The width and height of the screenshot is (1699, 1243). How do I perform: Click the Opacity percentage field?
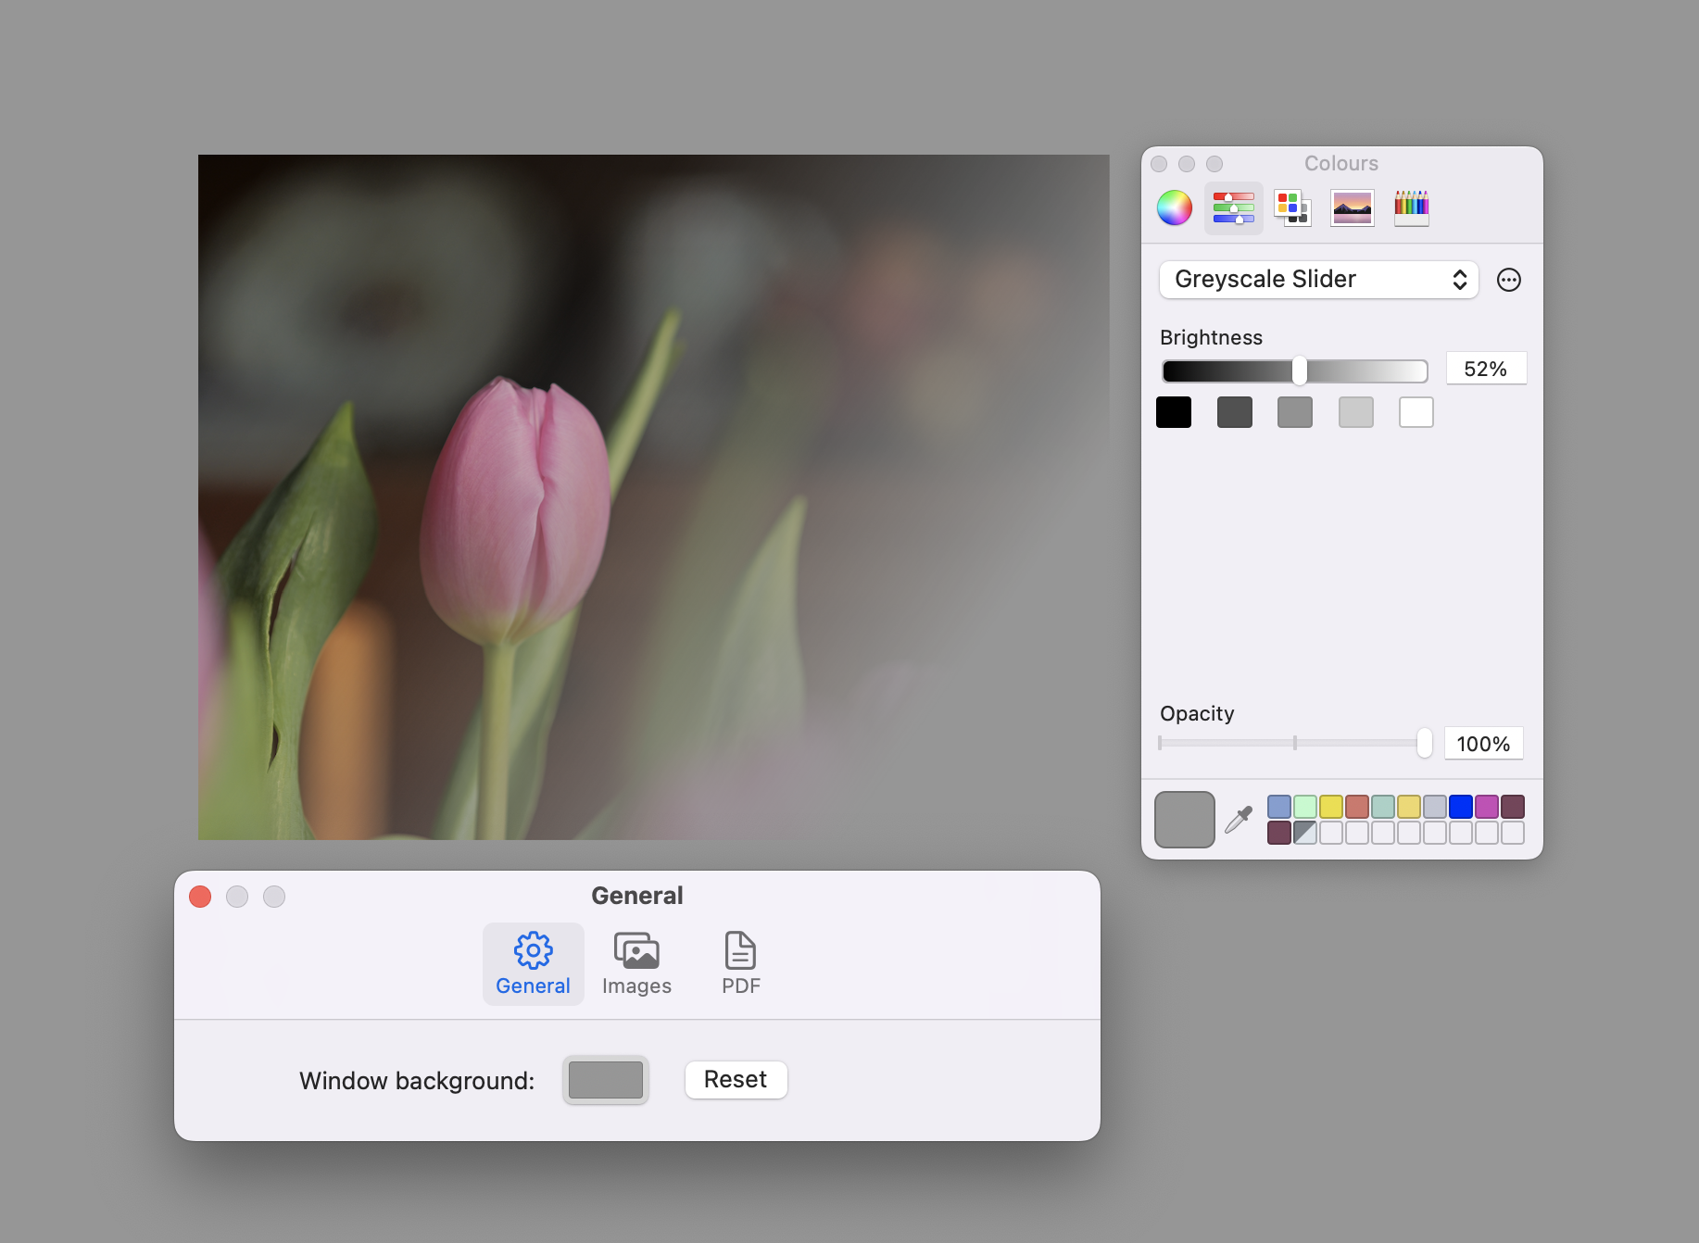(x=1483, y=744)
